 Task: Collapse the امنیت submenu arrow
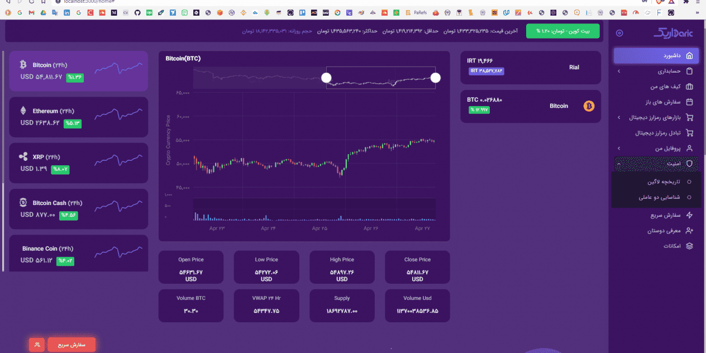(618, 164)
